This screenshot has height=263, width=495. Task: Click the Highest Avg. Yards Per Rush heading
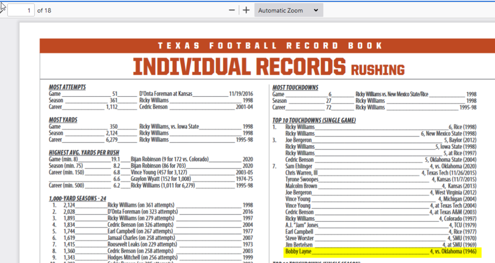(84, 153)
